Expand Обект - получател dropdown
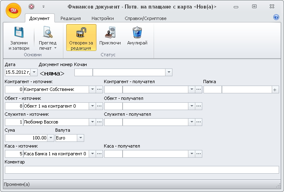Screen dimensions: 284x192 pyautogui.click(x=192, y=106)
